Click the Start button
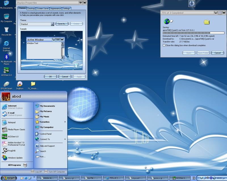 9,178
